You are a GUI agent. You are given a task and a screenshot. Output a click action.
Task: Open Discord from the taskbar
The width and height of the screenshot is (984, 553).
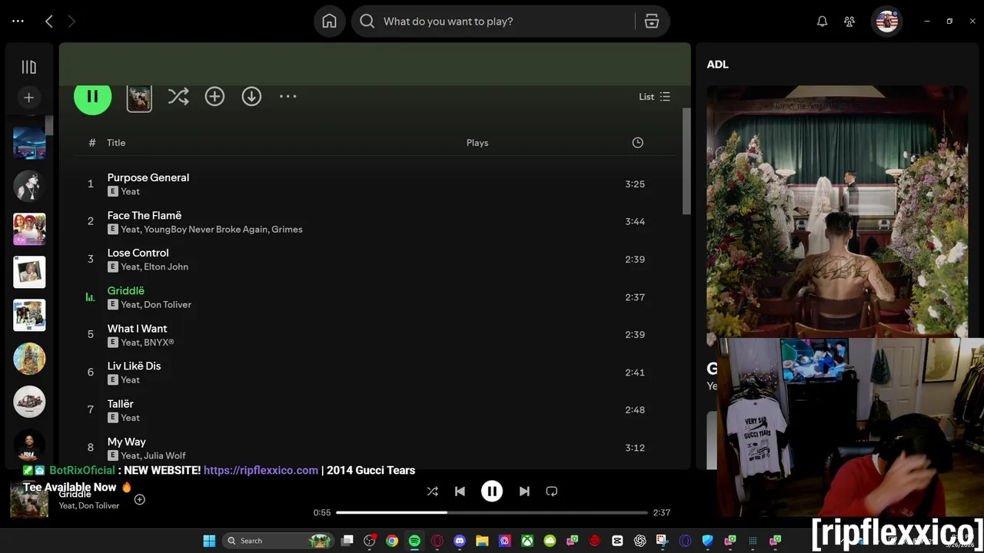pos(460,541)
